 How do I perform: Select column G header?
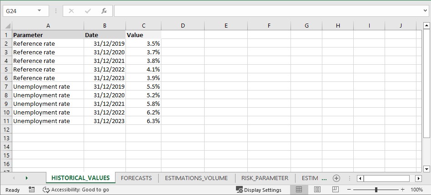pos(306,26)
